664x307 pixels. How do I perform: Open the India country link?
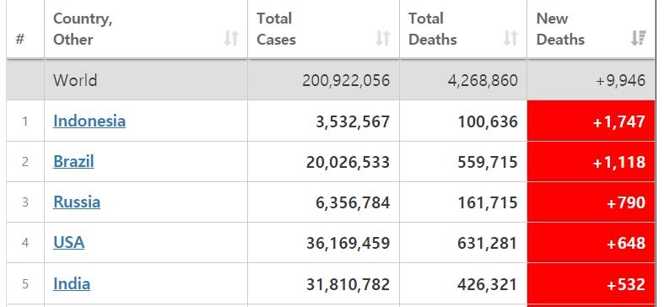(x=72, y=283)
